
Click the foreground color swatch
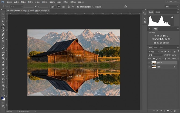(x=2, y=98)
